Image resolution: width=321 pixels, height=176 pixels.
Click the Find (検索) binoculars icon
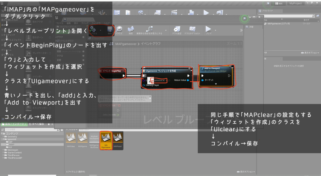[x=131, y=29]
